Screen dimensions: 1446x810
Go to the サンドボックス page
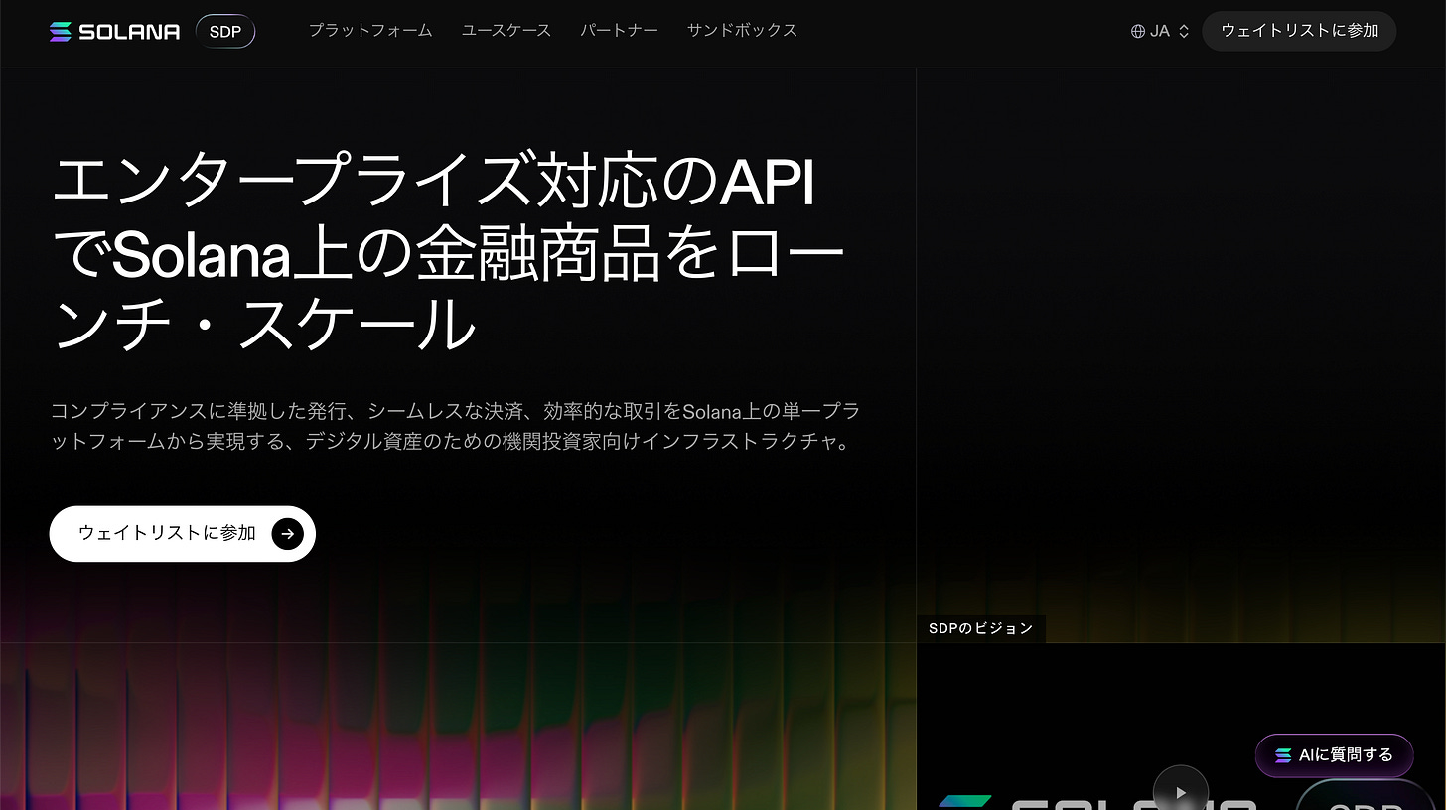(x=743, y=31)
